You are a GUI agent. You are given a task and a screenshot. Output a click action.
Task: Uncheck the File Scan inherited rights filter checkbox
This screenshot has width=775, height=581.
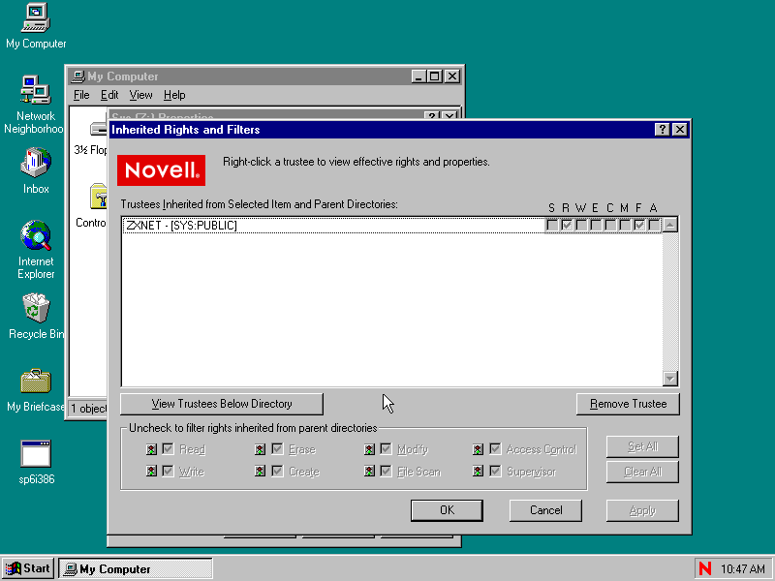[x=386, y=472]
